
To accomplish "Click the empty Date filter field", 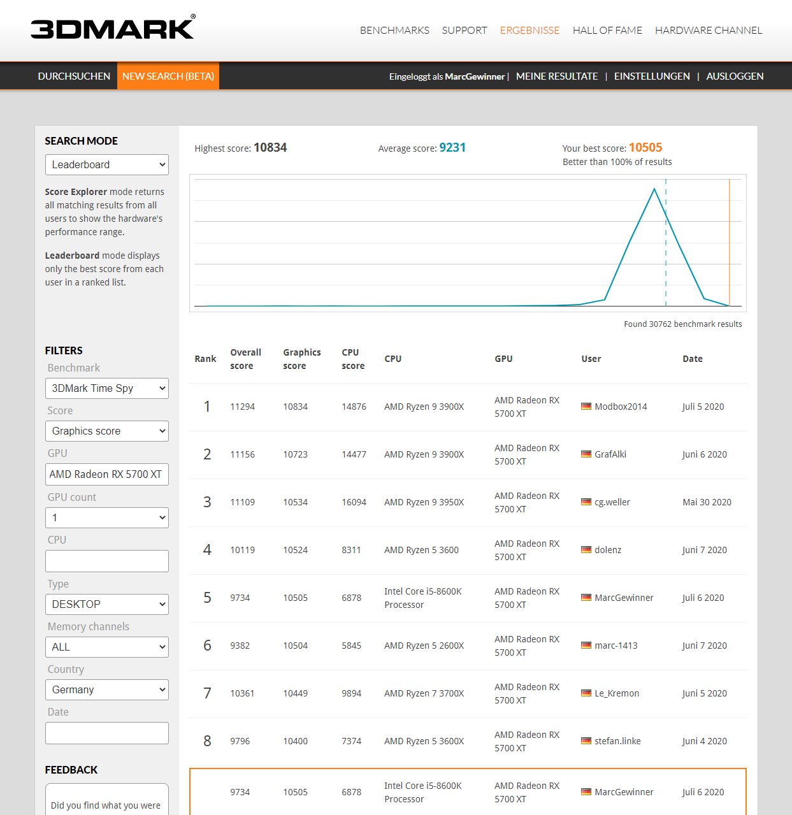I will tap(107, 733).
